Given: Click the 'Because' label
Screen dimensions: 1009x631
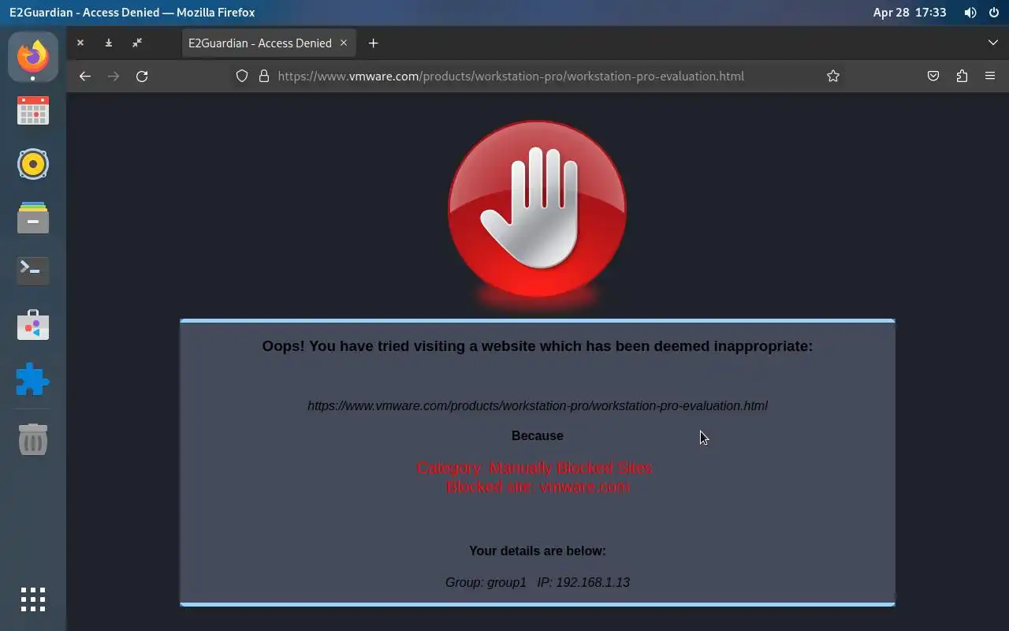Looking at the screenshot, I should pyautogui.click(x=538, y=435).
